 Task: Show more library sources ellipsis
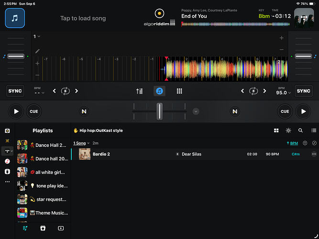point(7,182)
